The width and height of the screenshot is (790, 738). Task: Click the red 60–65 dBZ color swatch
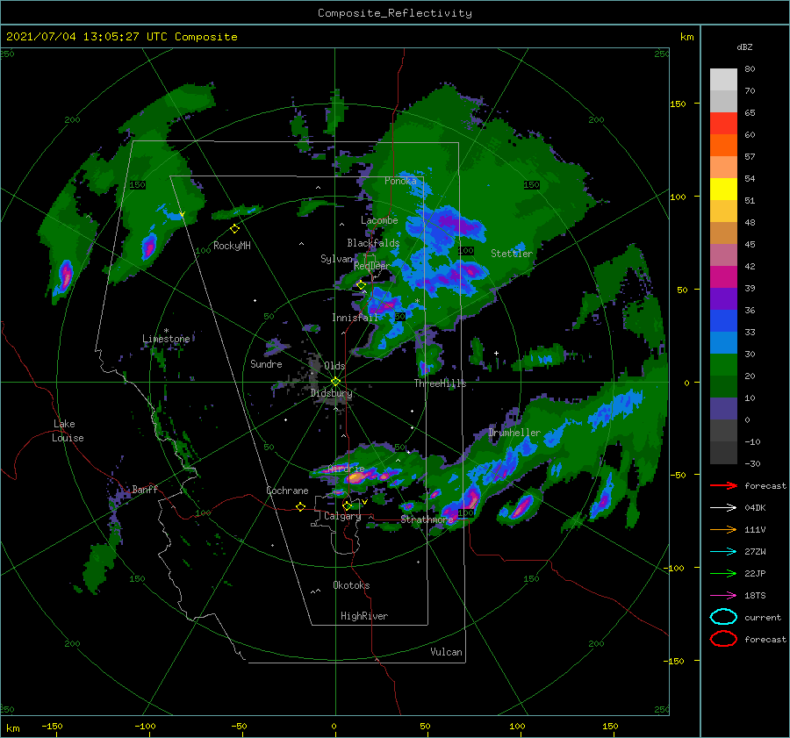(723, 124)
